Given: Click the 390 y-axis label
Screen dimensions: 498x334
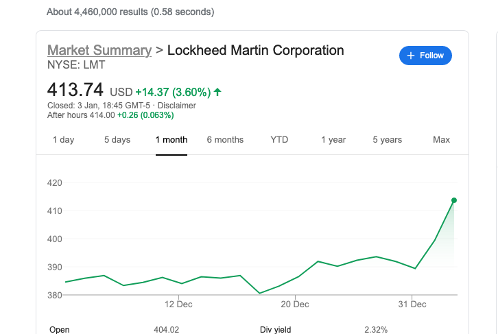Looking at the screenshot, I should pos(55,267).
